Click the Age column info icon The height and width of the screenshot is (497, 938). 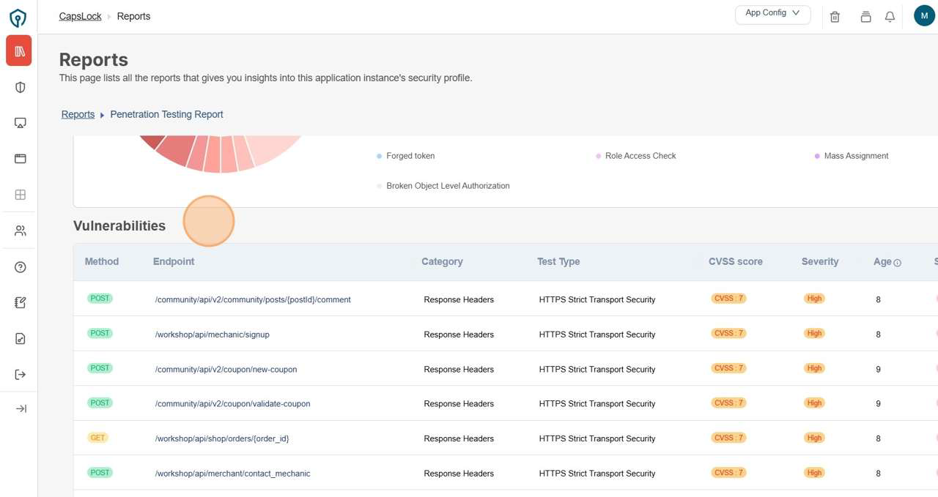tap(897, 263)
